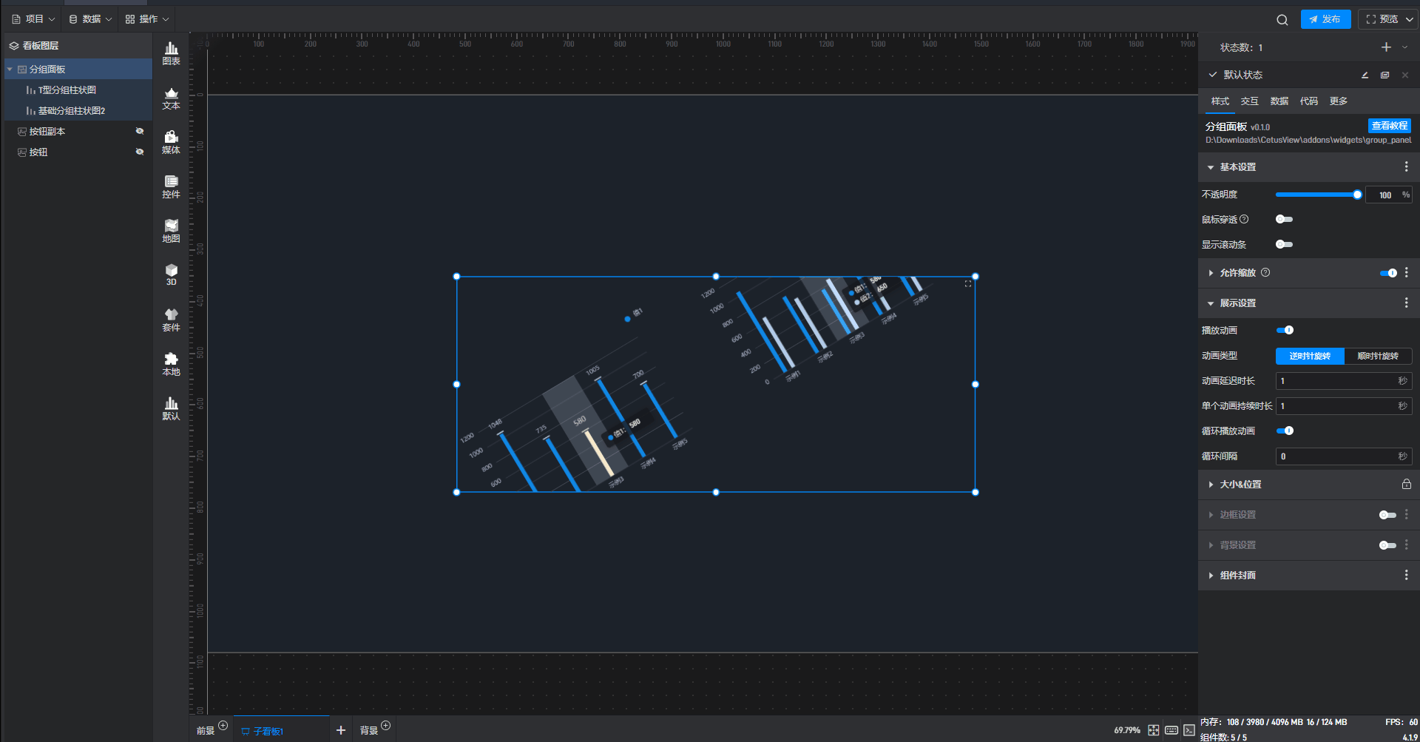This screenshot has height=742, width=1420.
Task: Click the circled plus beside 前景
Action: tap(223, 725)
